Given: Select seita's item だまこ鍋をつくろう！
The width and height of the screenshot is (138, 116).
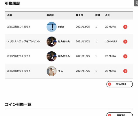Looking at the screenshot, I should pyautogui.click(x=19, y=27).
